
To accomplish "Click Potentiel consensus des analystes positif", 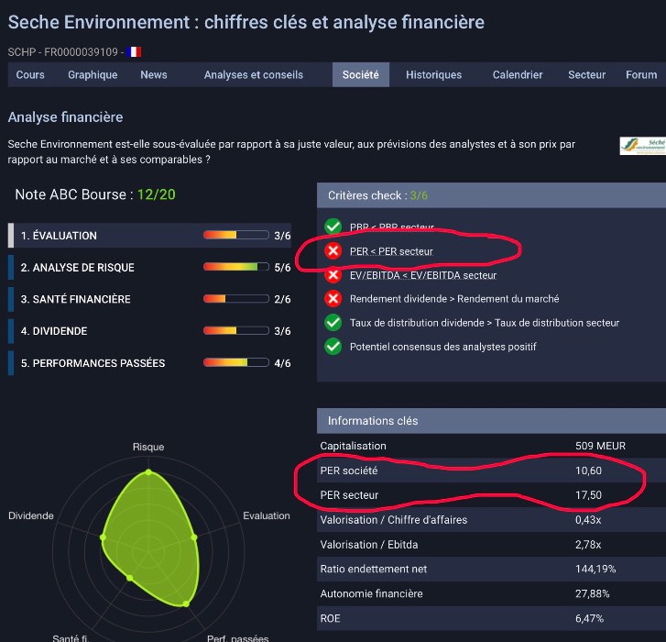I will [443, 347].
